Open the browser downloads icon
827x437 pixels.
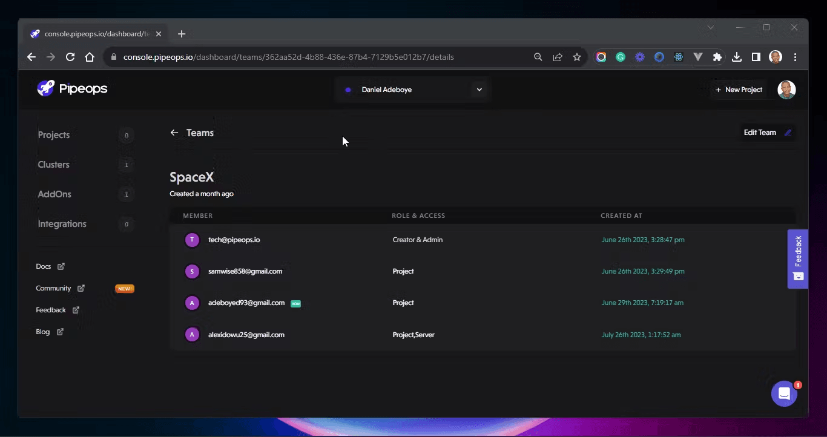point(737,57)
